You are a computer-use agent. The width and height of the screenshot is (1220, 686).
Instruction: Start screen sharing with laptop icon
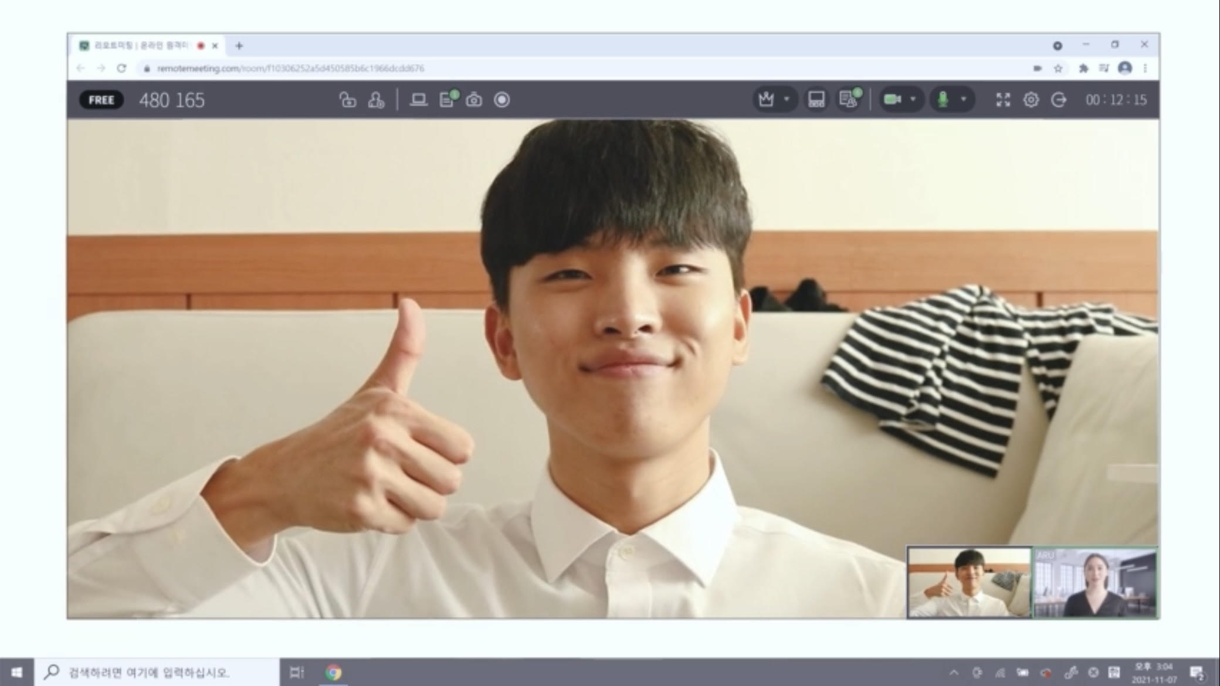click(418, 100)
